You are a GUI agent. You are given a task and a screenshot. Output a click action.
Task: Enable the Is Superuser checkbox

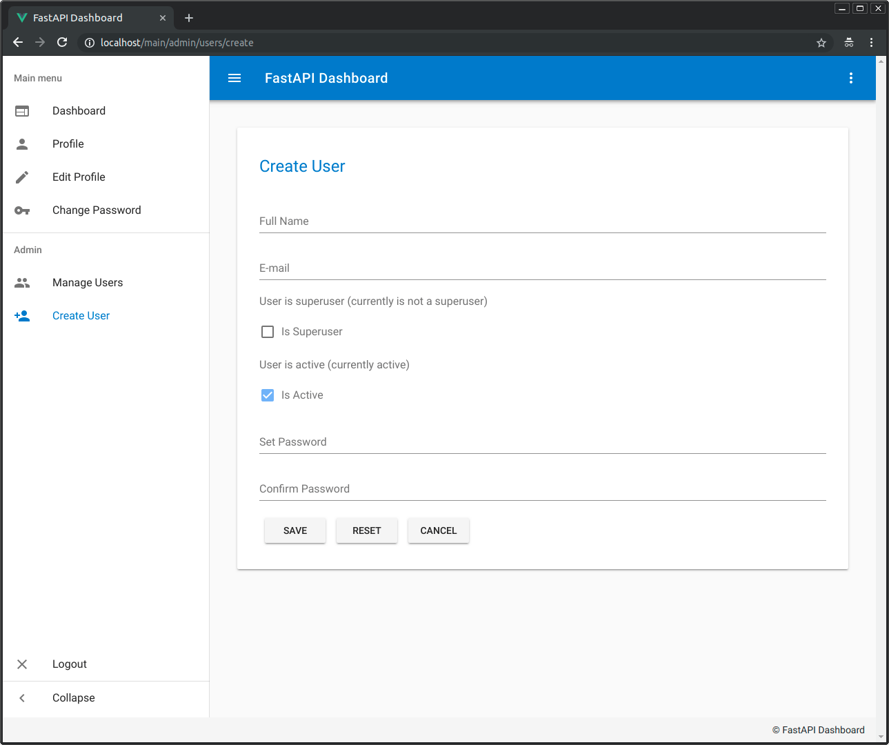point(267,331)
